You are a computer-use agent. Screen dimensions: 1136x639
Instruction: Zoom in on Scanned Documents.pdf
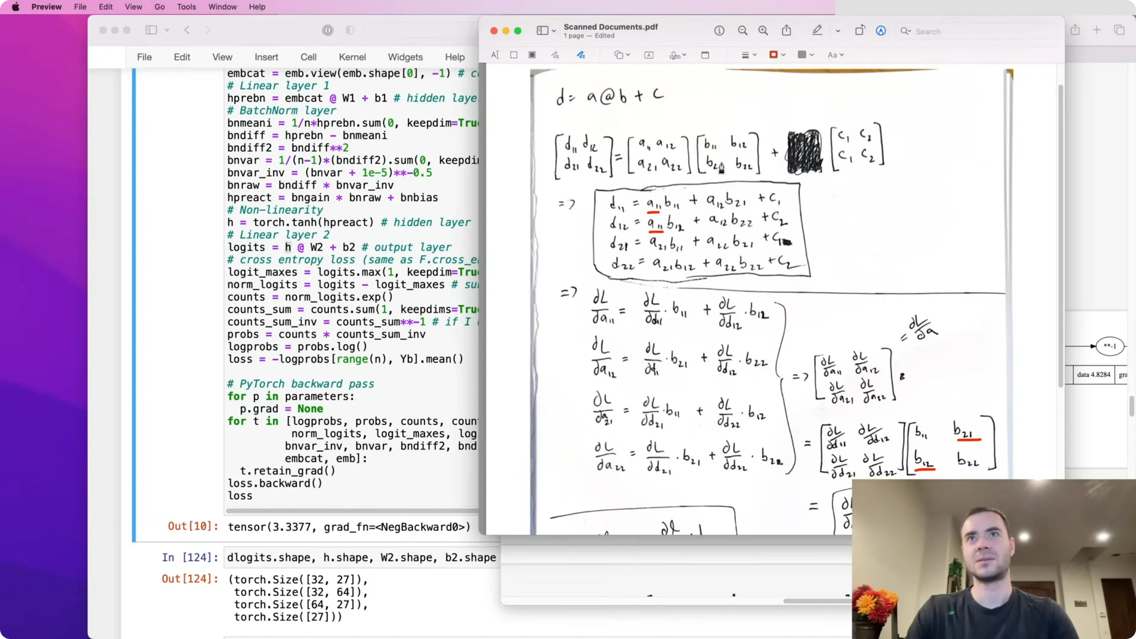click(763, 30)
